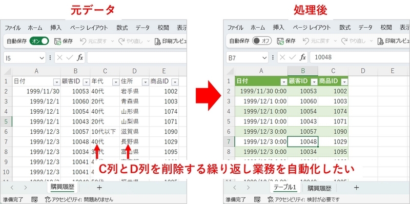
Task: Select the 購買履歴 sheet tab in right window
Action: tap(319, 188)
